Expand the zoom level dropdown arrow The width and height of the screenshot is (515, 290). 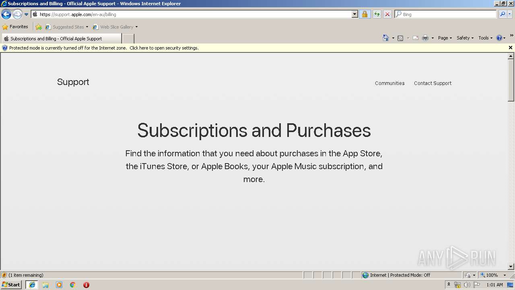click(505, 275)
